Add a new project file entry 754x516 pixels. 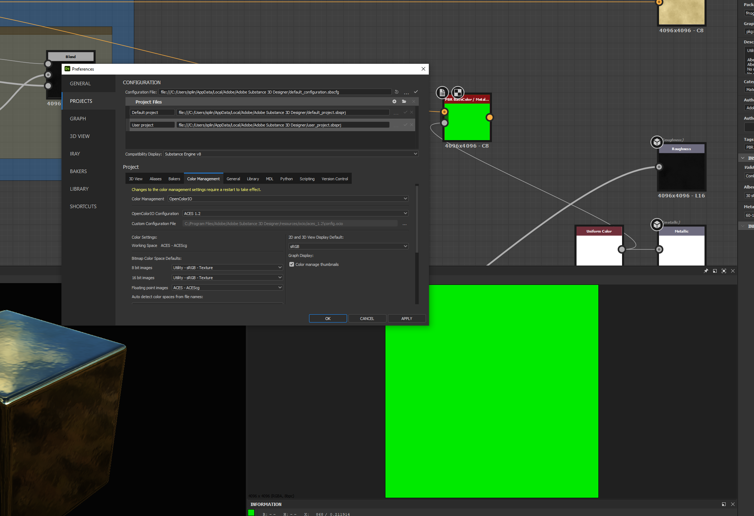click(394, 101)
